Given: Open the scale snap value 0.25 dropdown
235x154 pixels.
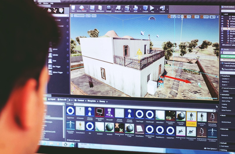Looking at the screenshot, I should (206, 17).
